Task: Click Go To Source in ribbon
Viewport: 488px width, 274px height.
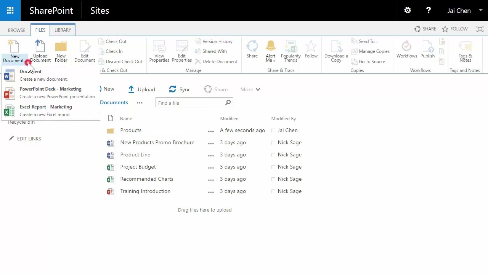Action: (x=368, y=62)
